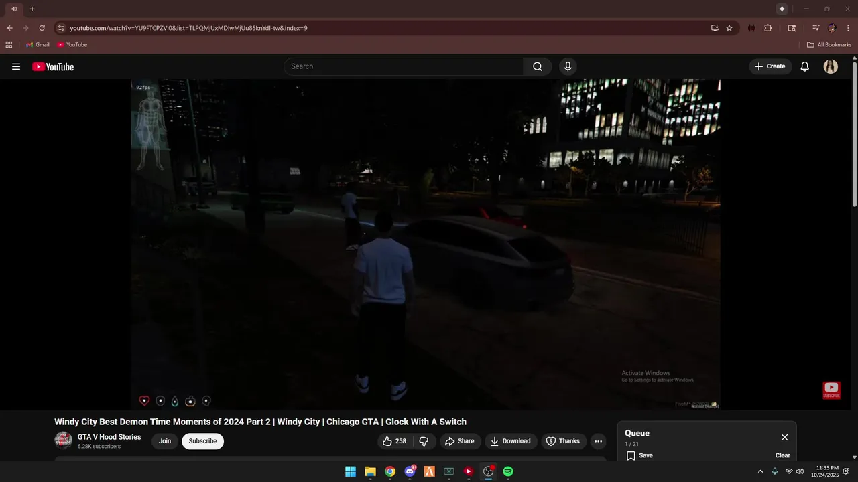Image resolution: width=858 pixels, height=482 pixels.
Task: Clear the queue
Action: [x=783, y=455]
